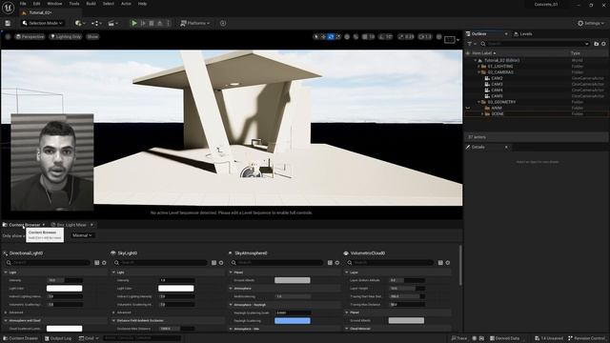Viewport: 610px width, 343px height.
Task: Open the Edit menu
Action: tap(36, 4)
